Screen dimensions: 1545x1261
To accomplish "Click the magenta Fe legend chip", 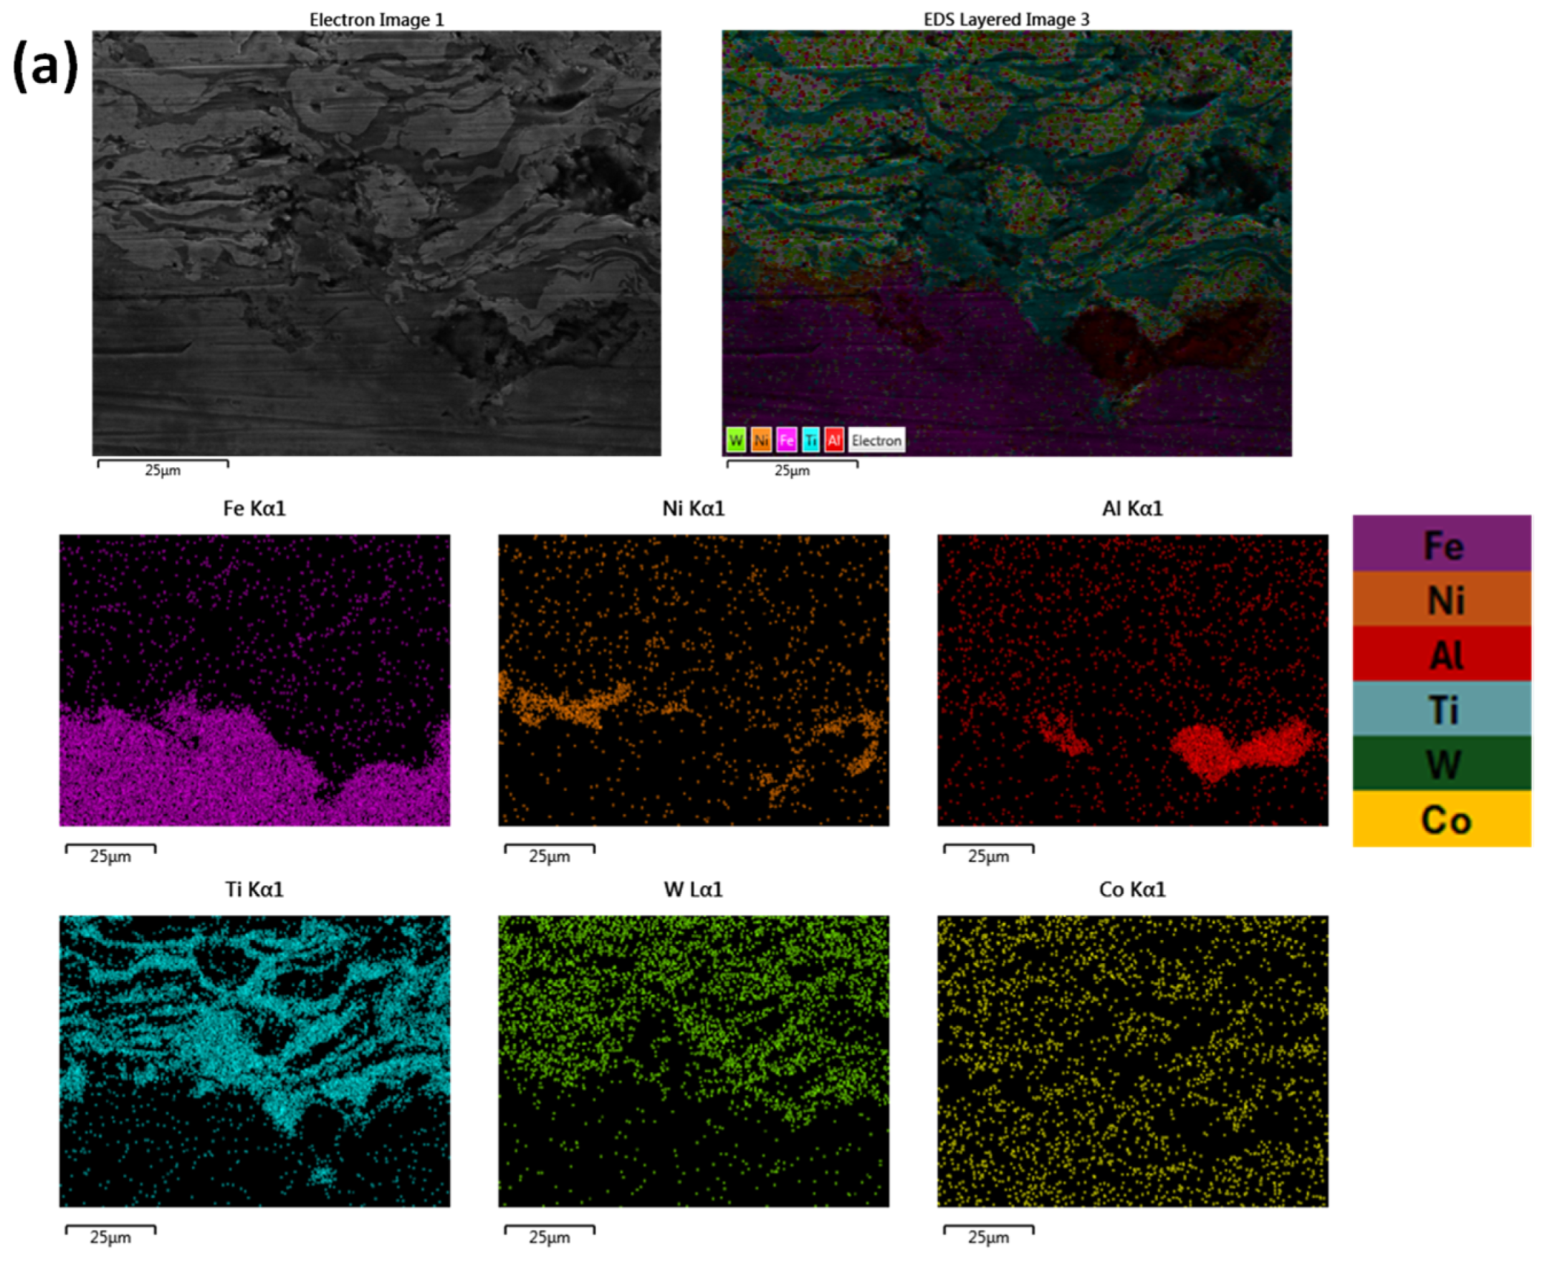I will [786, 440].
